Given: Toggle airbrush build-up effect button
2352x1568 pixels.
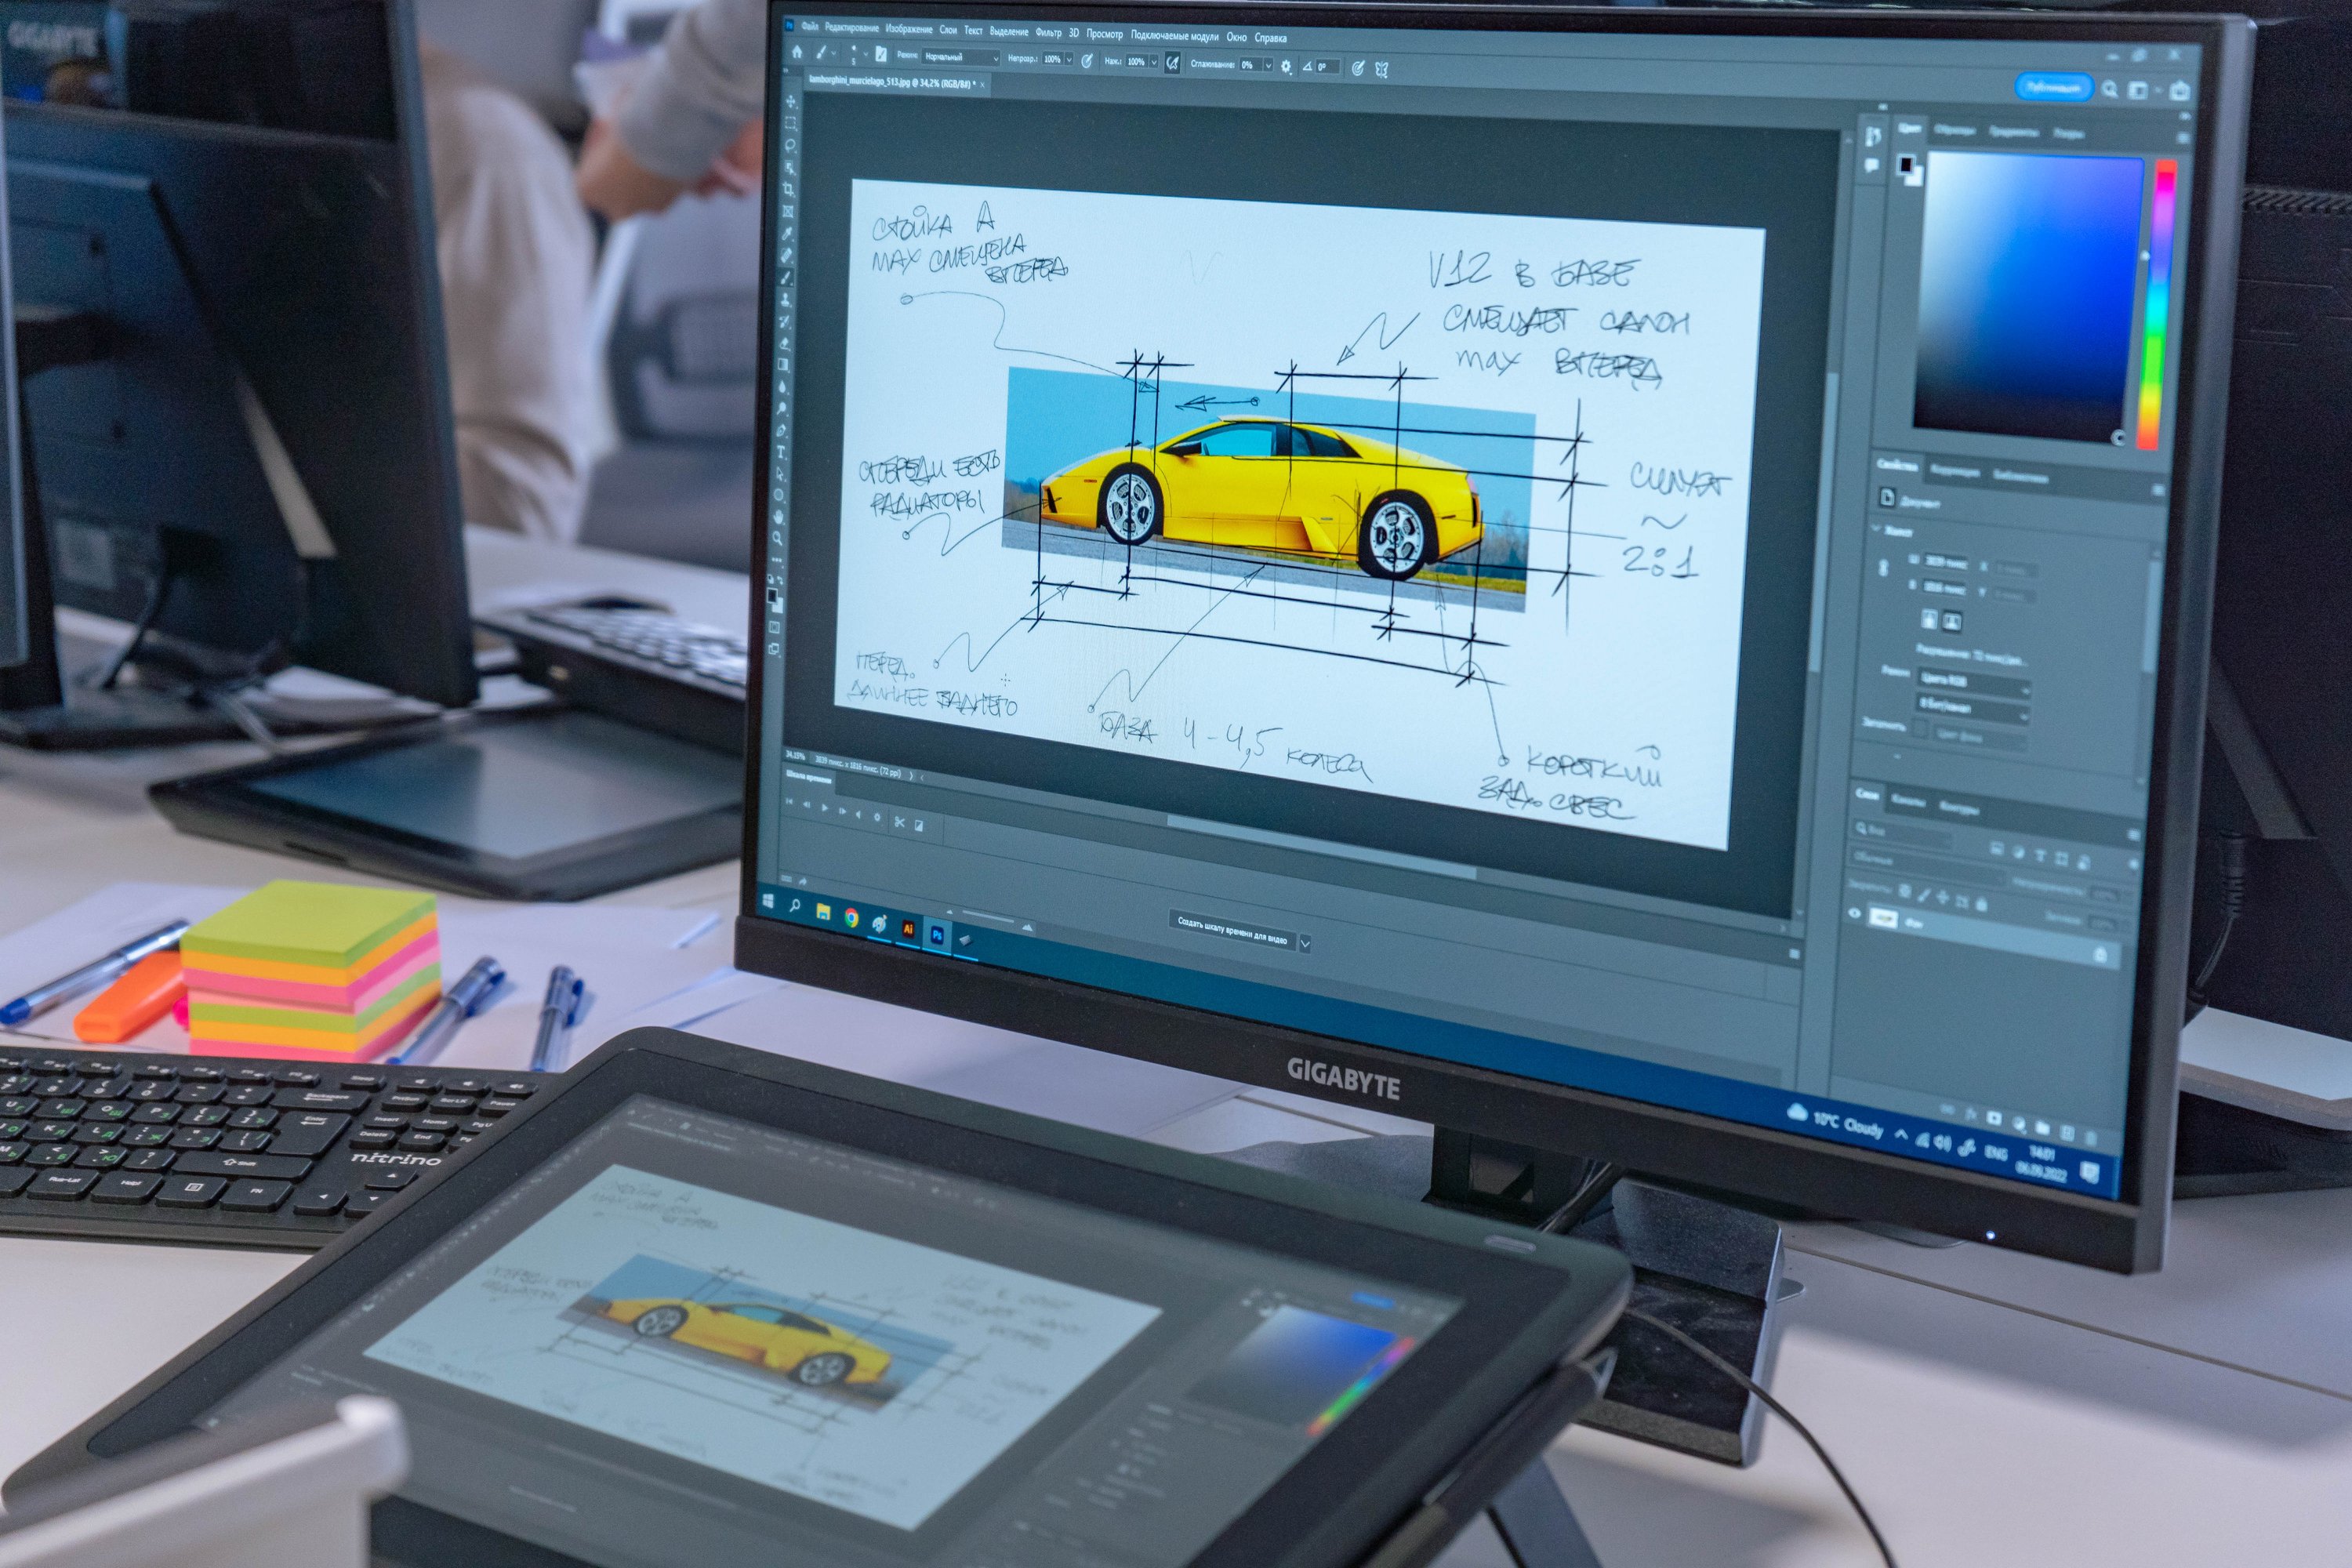Looking at the screenshot, I should 1172,63.
